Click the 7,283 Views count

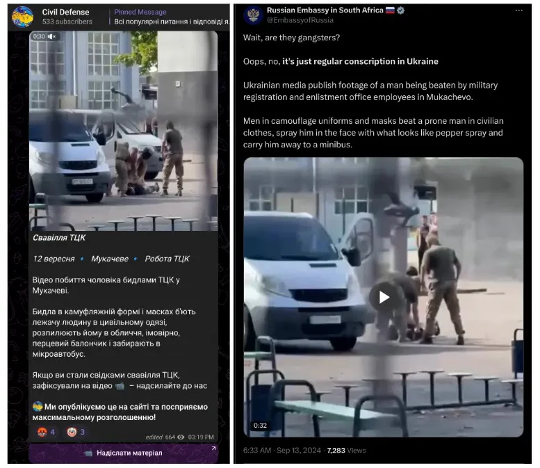346,451
